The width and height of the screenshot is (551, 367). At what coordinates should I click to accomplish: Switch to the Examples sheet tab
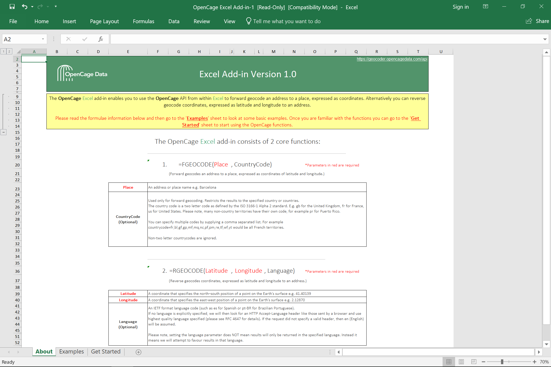point(71,352)
